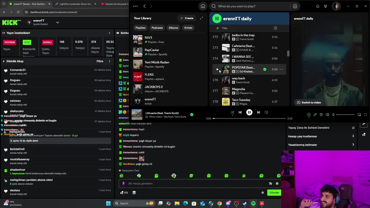Viewport: 370px width, 208px height.
Task: Open lyrics microphone icon
Action: (315, 115)
